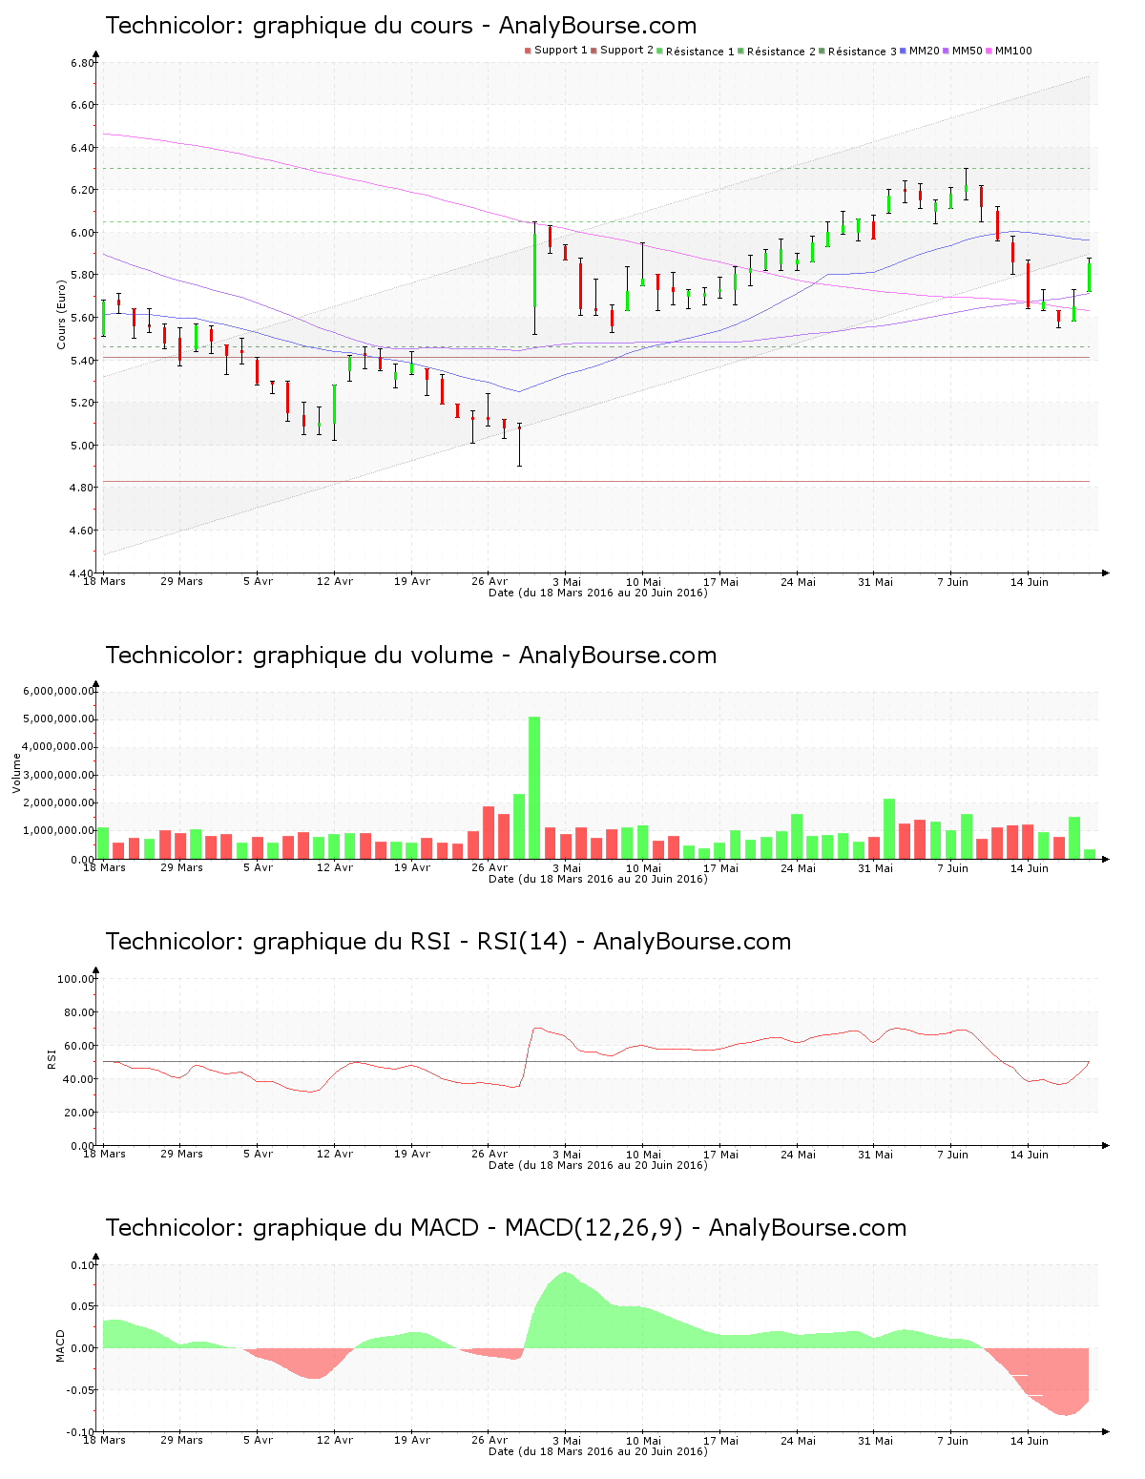Click '40.00' on the RSI axis
The height and width of the screenshot is (1479, 1145).
(79, 1079)
